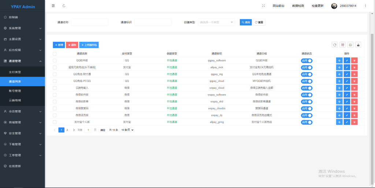Open 云端地域 in the sidebar
Screen dimensions: 375x188
click(x=22, y=100)
